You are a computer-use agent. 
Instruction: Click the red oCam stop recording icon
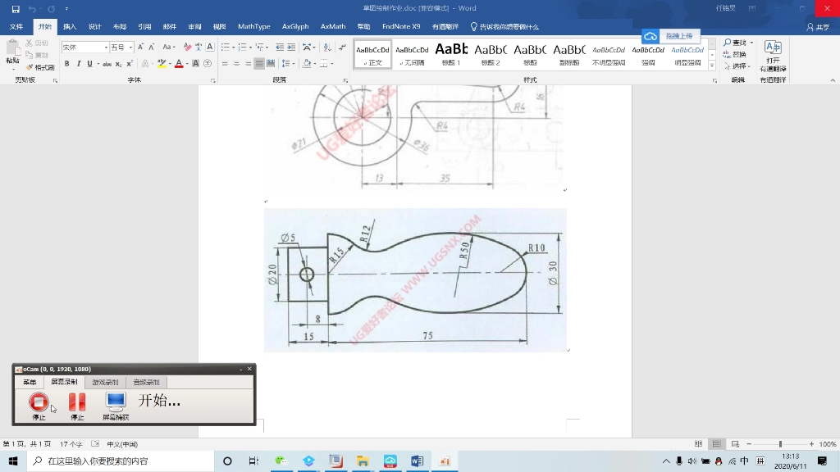(39, 402)
